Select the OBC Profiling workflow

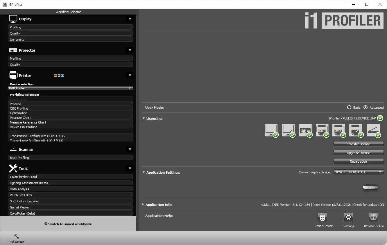click(71, 108)
